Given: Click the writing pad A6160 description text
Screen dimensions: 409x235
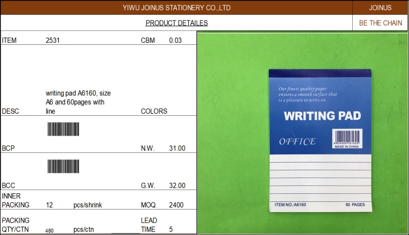Looking at the screenshot, I should (78, 102).
